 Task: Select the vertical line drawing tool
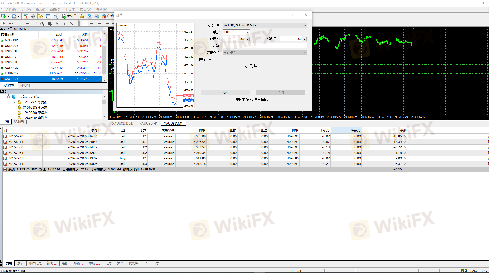click(20, 23)
